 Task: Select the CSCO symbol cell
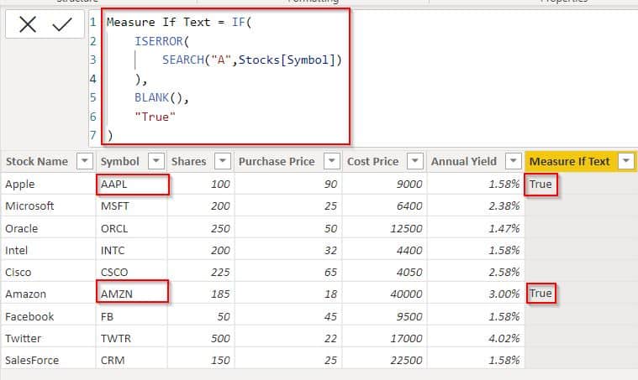click(132, 272)
